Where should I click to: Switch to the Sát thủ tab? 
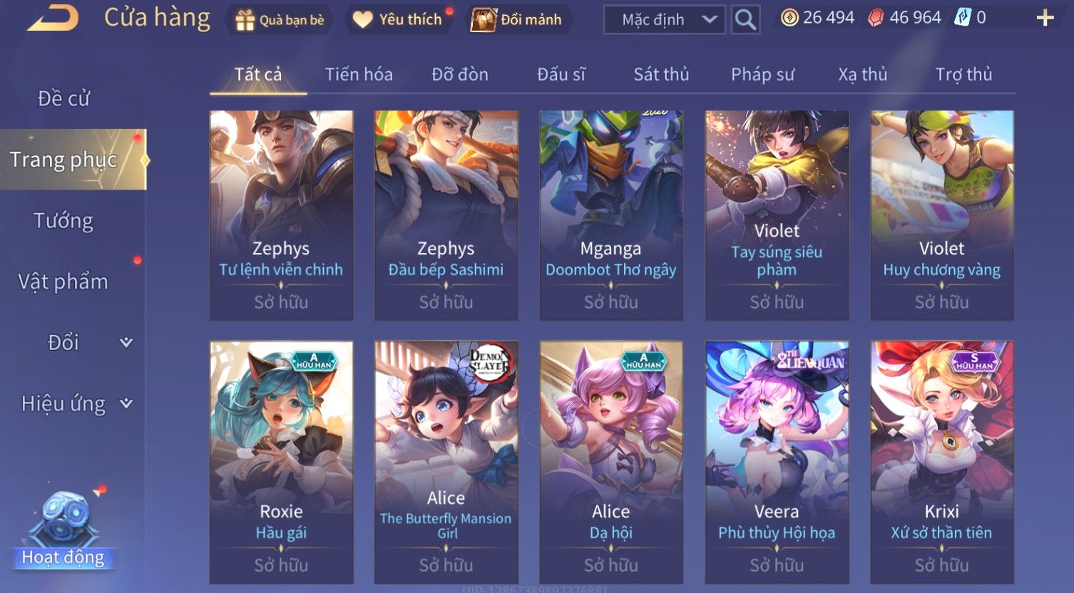click(661, 74)
